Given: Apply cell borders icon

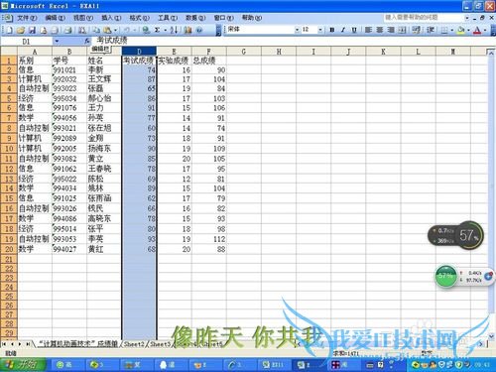Looking at the screenshot, I should [x=444, y=30].
